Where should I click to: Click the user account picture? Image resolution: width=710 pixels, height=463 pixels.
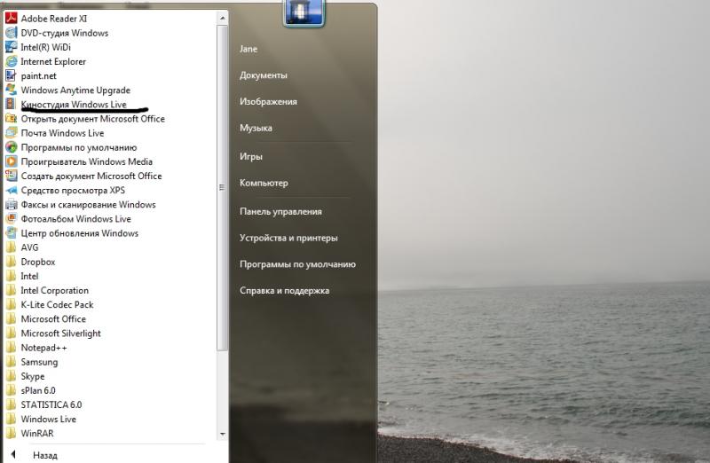tap(304, 12)
